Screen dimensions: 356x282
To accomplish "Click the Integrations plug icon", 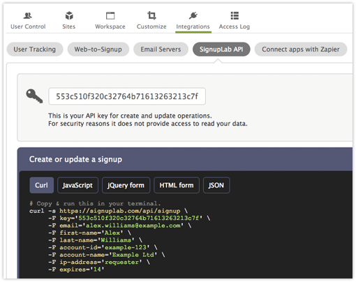I will pyautogui.click(x=193, y=15).
